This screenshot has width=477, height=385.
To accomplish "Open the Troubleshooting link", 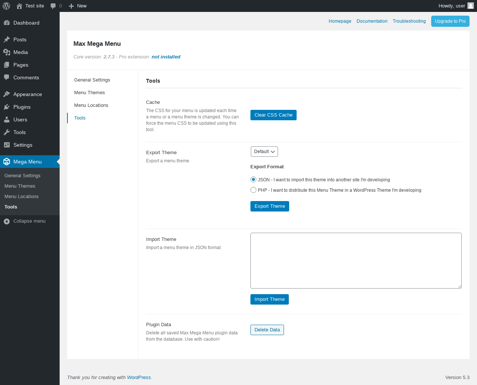I will pyautogui.click(x=409, y=21).
